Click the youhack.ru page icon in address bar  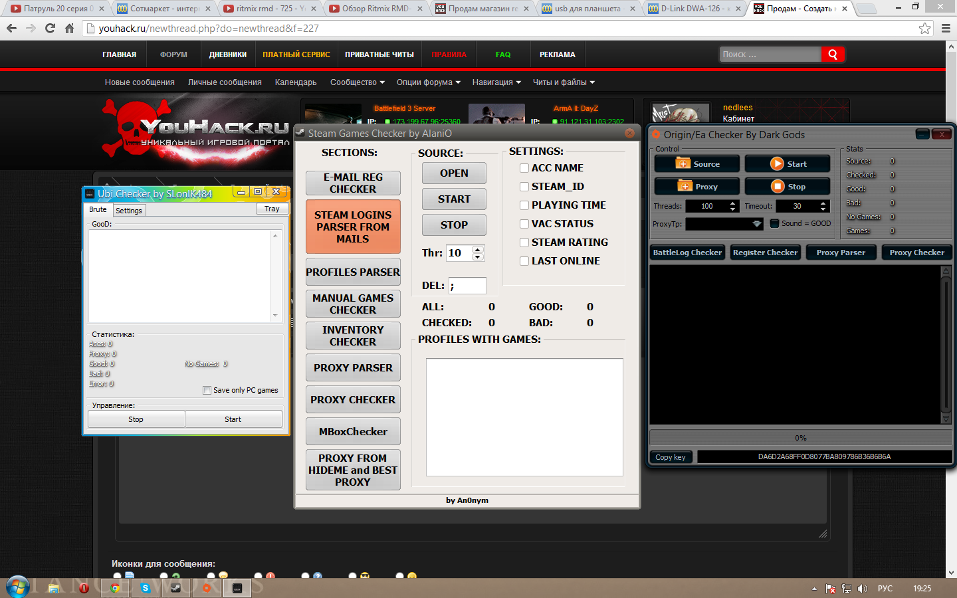[x=91, y=29]
